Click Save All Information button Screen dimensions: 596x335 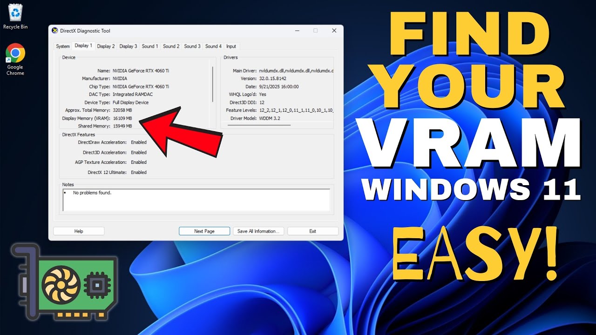point(258,231)
